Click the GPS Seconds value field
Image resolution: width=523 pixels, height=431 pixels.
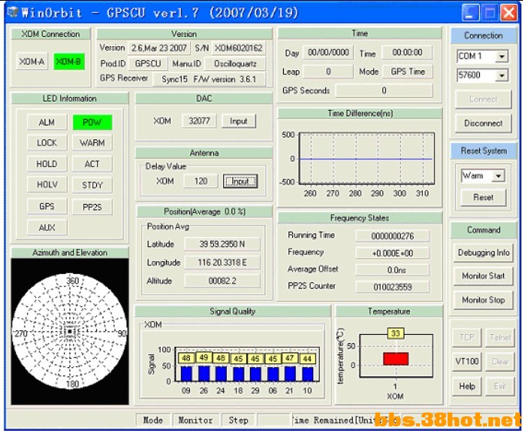384,91
